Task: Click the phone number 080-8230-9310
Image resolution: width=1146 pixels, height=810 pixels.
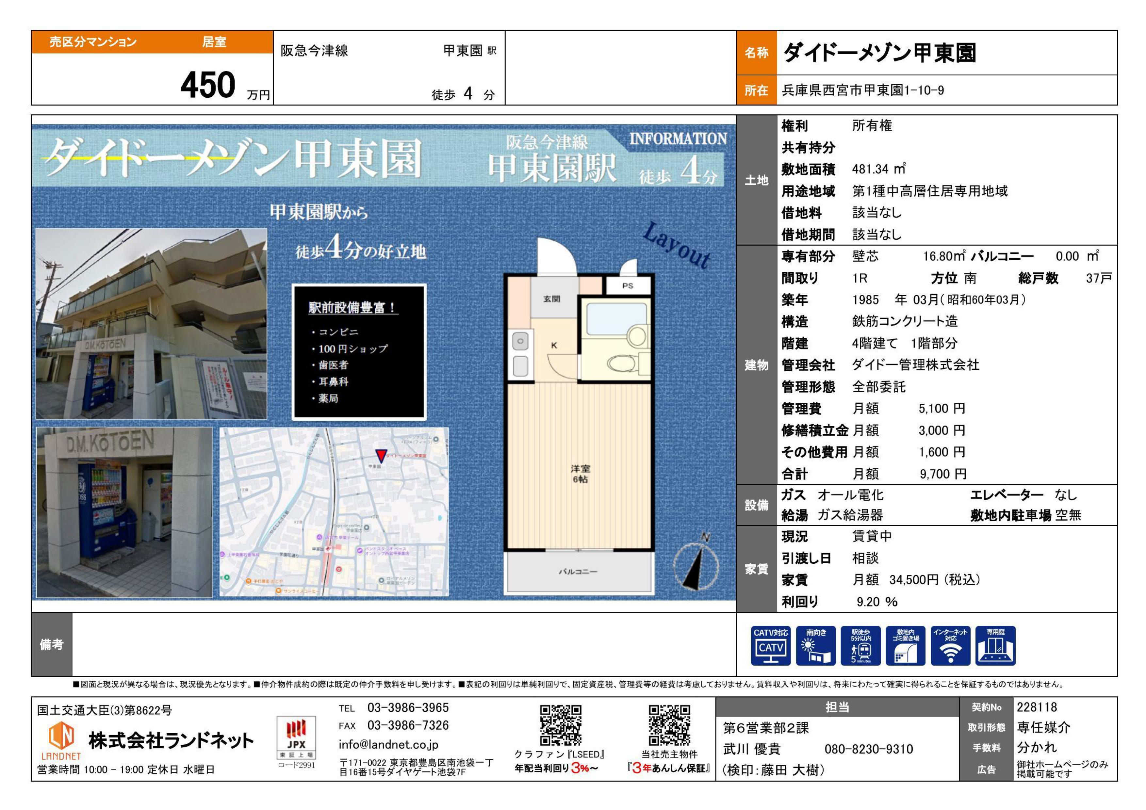Action: pyautogui.click(x=869, y=749)
